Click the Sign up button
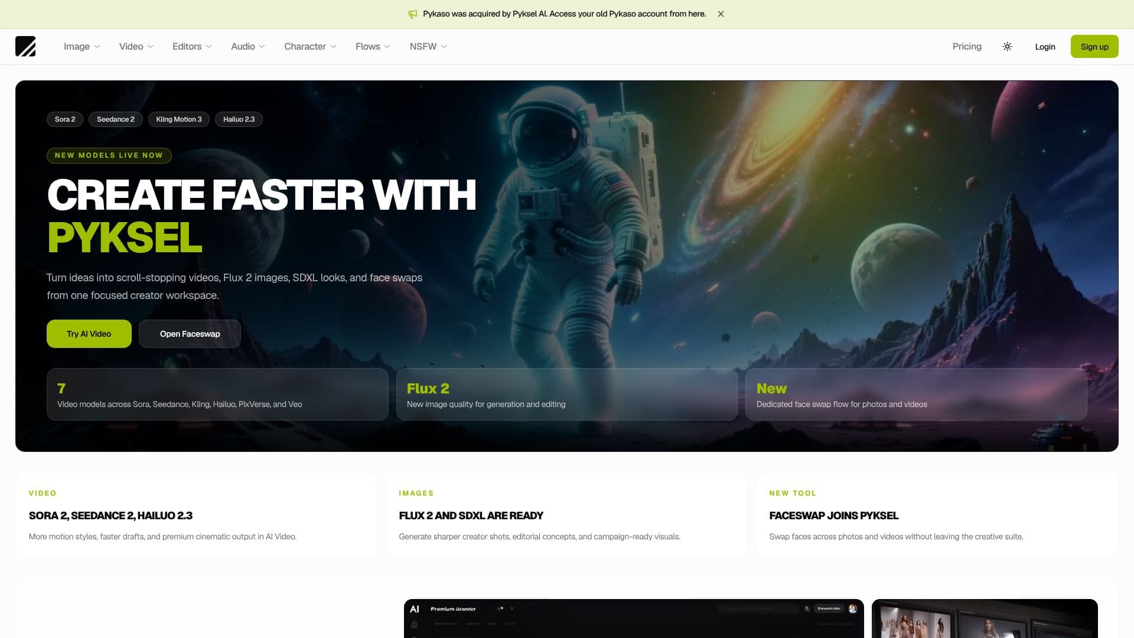 tap(1094, 47)
